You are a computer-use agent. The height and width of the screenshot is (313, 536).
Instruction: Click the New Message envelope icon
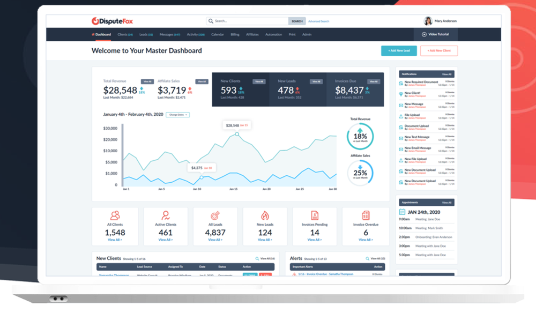401,105
